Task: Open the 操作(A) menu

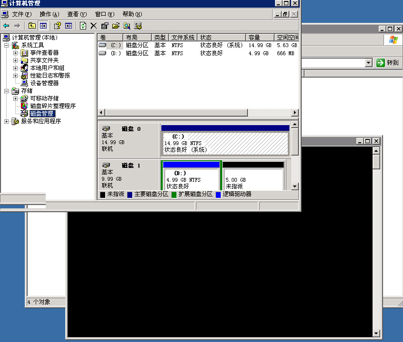Action: pos(49,14)
